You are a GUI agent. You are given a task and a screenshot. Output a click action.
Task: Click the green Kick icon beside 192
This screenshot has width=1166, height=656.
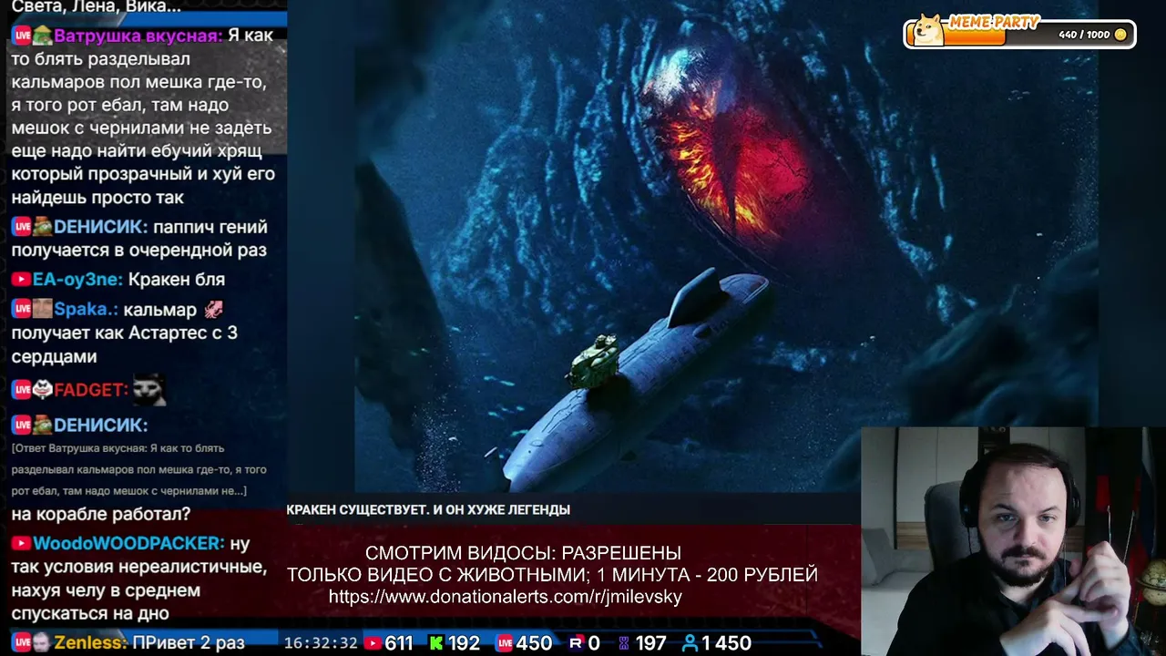[436, 643]
